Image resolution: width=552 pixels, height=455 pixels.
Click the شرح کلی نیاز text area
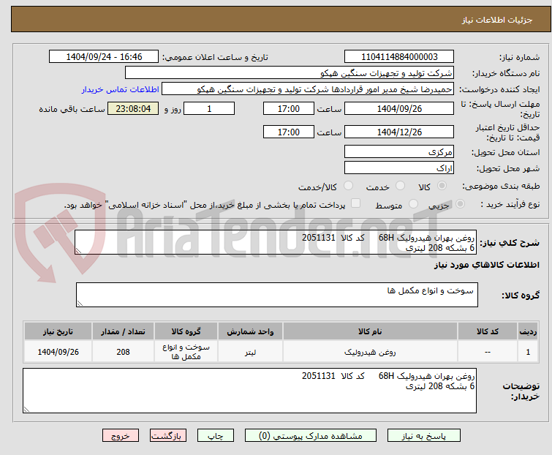[x=276, y=242]
